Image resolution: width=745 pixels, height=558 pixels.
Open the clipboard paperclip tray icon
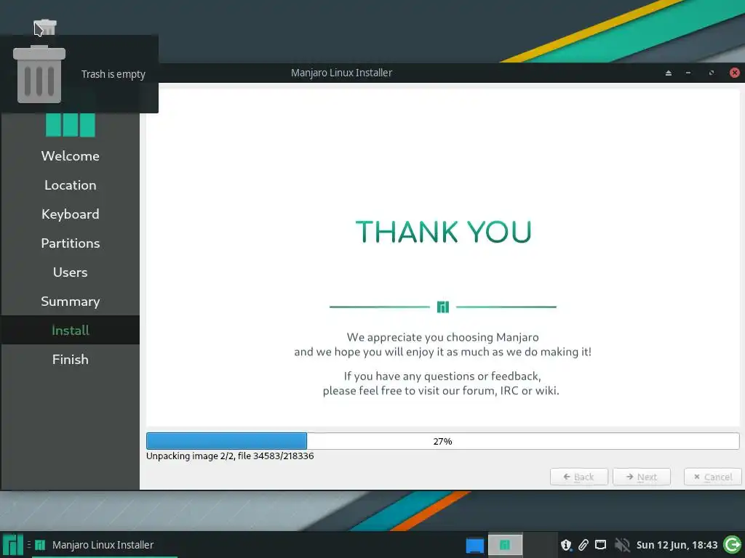pyautogui.click(x=583, y=545)
